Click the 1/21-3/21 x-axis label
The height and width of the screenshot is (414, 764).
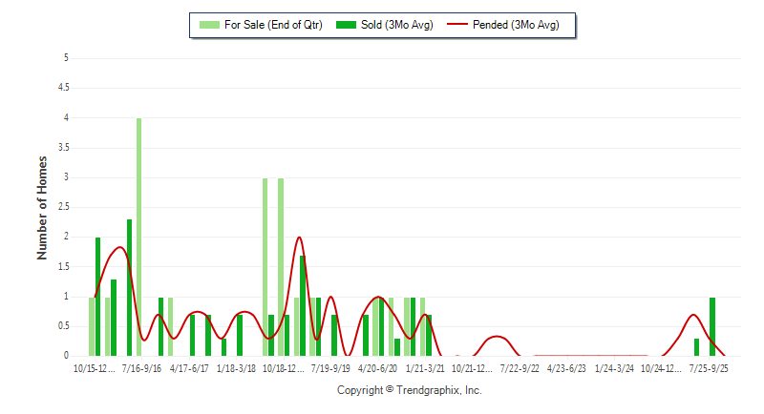(x=425, y=367)
